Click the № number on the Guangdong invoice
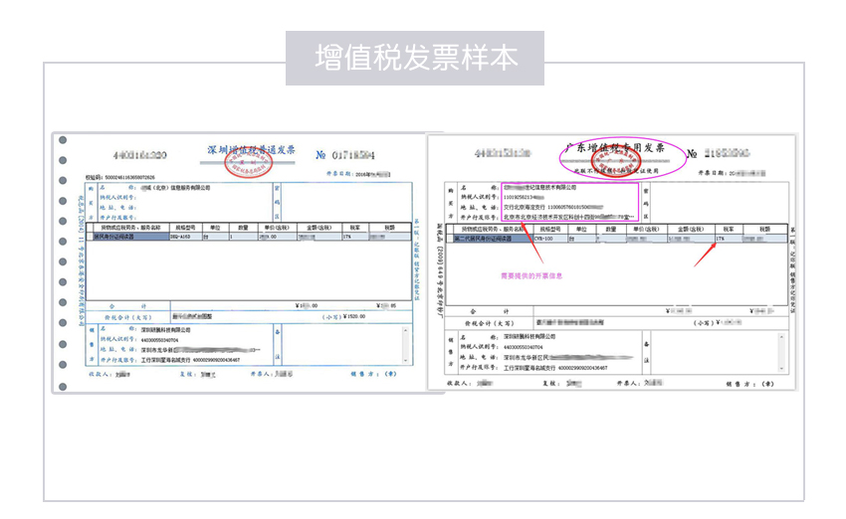Screen dimensions: 846x519 click(x=719, y=153)
